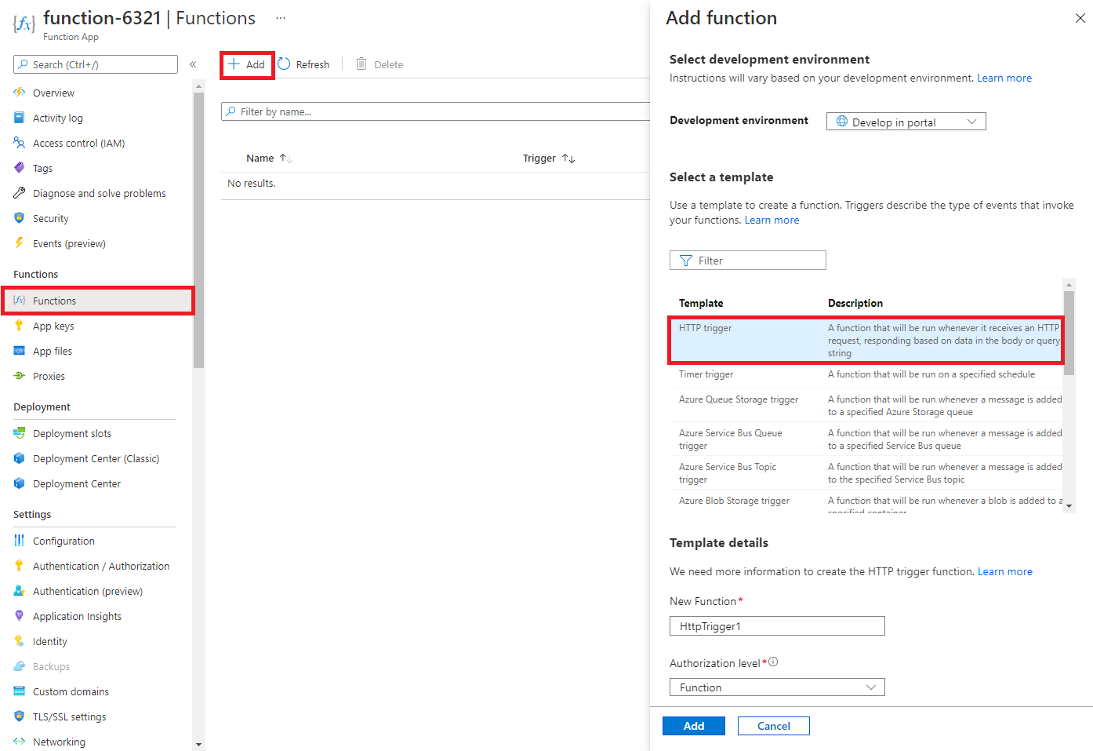Select Deployment Center in the sidebar

click(76, 483)
